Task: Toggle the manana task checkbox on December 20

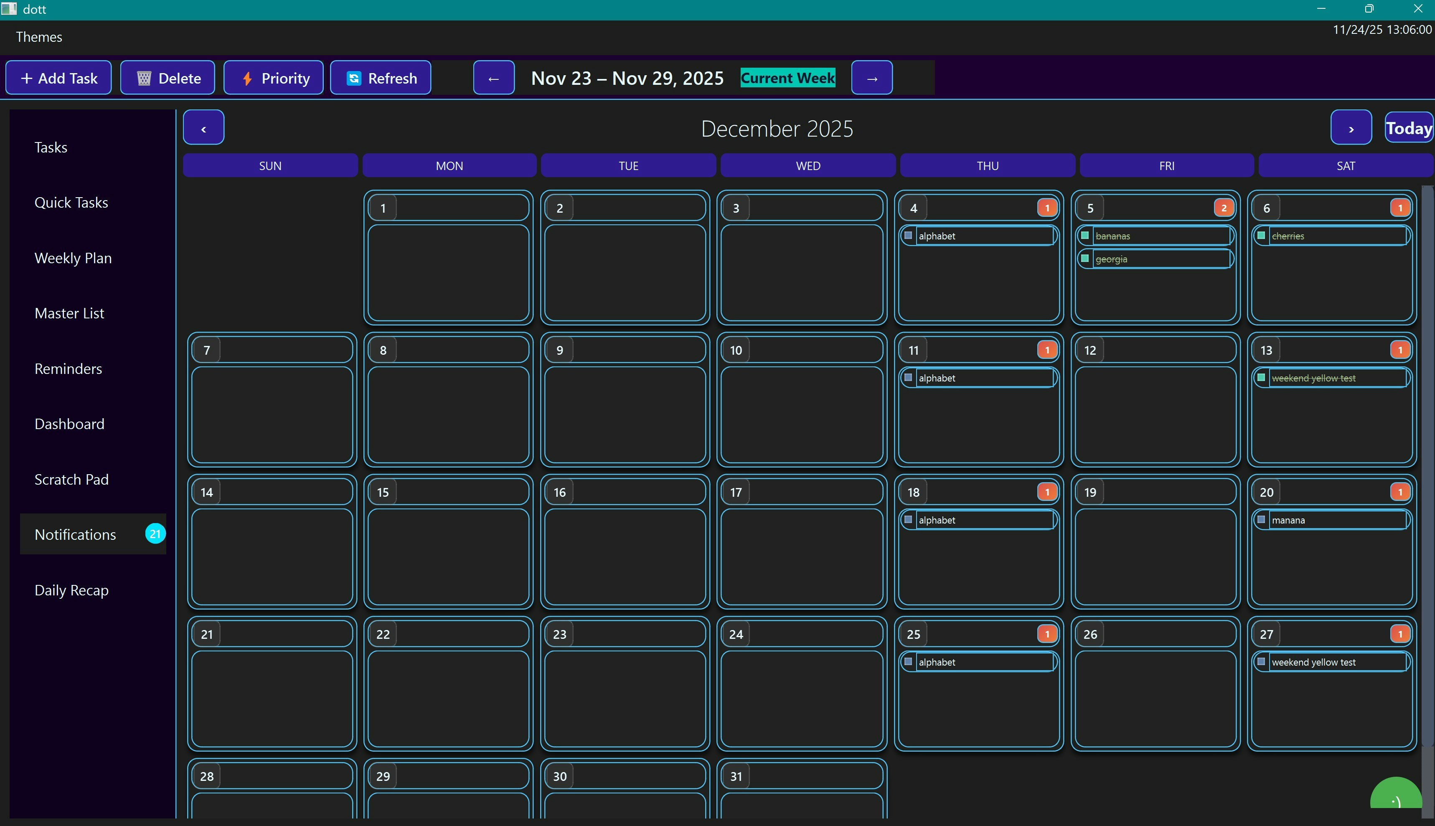Action: coord(1262,519)
